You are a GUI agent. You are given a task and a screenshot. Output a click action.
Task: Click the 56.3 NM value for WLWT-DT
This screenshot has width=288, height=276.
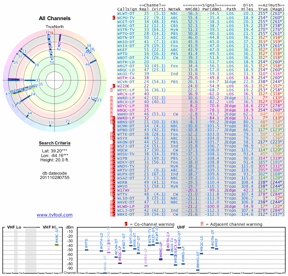coord(193,14)
